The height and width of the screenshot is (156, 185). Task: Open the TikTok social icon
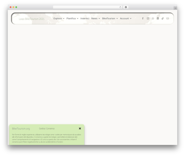(x=162, y=18)
